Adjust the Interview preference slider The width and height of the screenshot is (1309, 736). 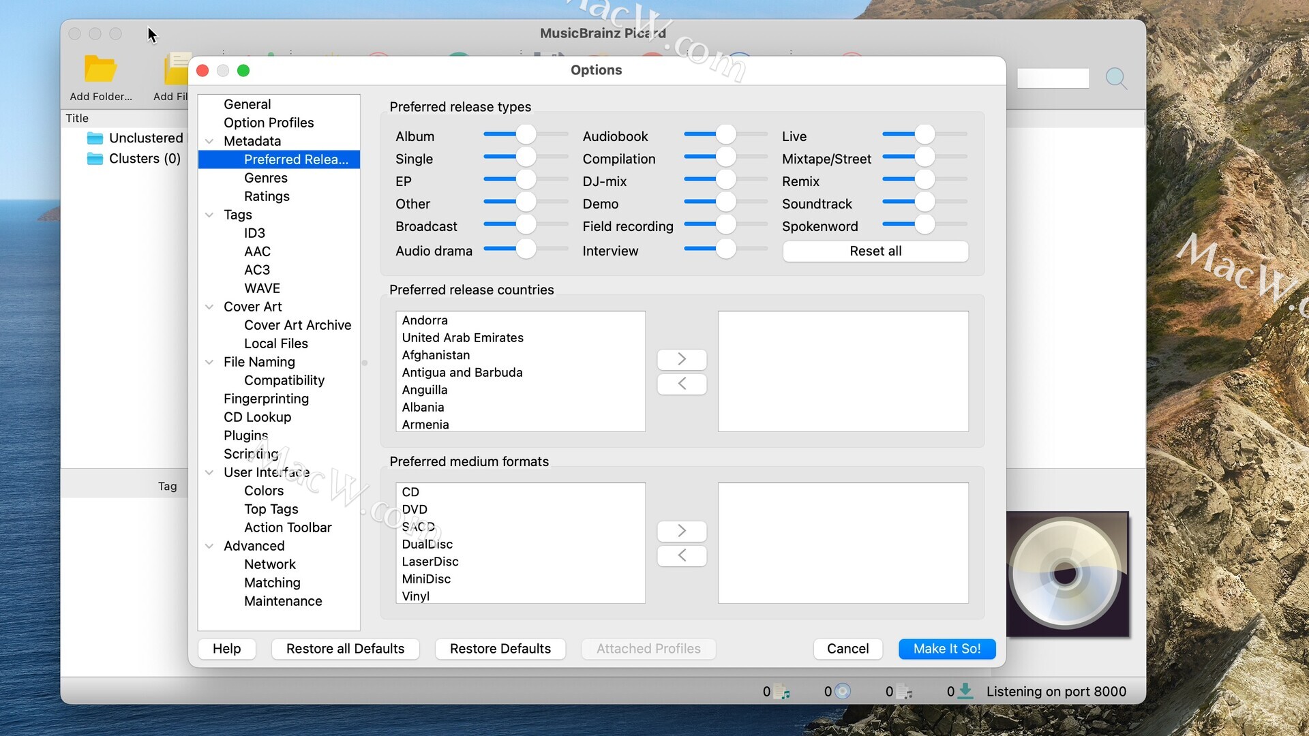726,249
